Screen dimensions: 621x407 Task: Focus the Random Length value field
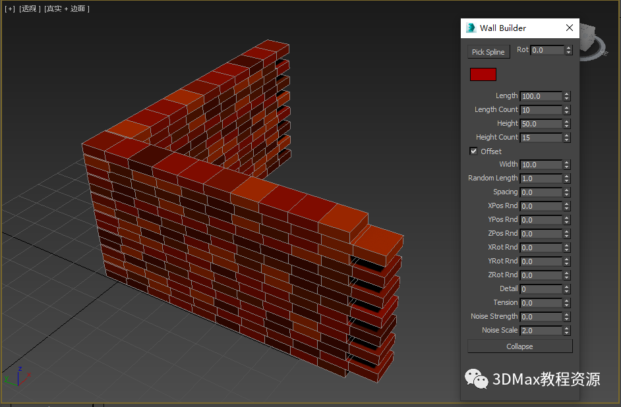coord(541,178)
